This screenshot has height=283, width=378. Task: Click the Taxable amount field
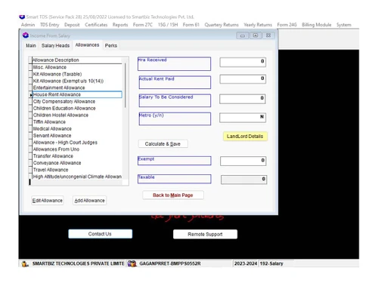click(243, 180)
